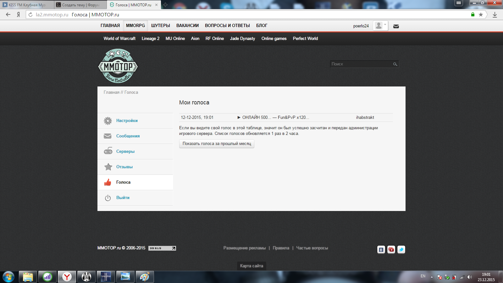Image resolution: width=503 pixels, height=283 pixels.
Task: Open Настройки in the sidebar
Action: (127, 121)
